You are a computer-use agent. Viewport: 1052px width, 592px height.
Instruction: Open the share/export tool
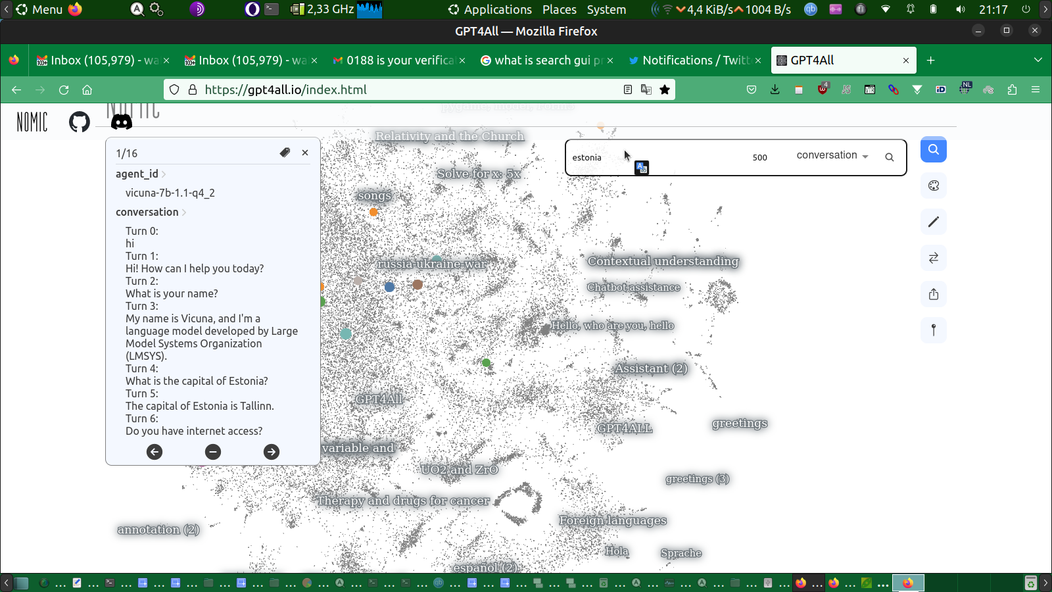(934, 294)
